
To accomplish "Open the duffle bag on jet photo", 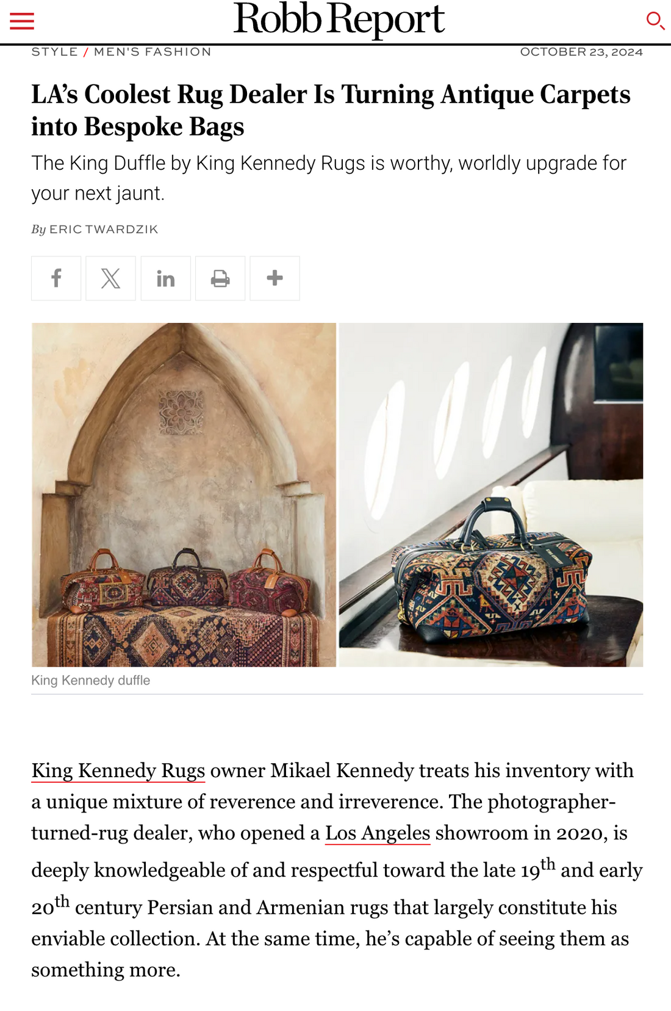I will pos(491,495).
